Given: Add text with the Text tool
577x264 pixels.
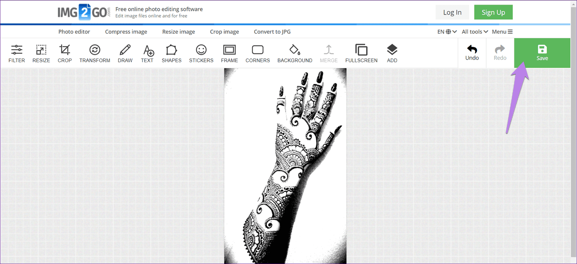Looking at the screenshot, I should (147, 54).
